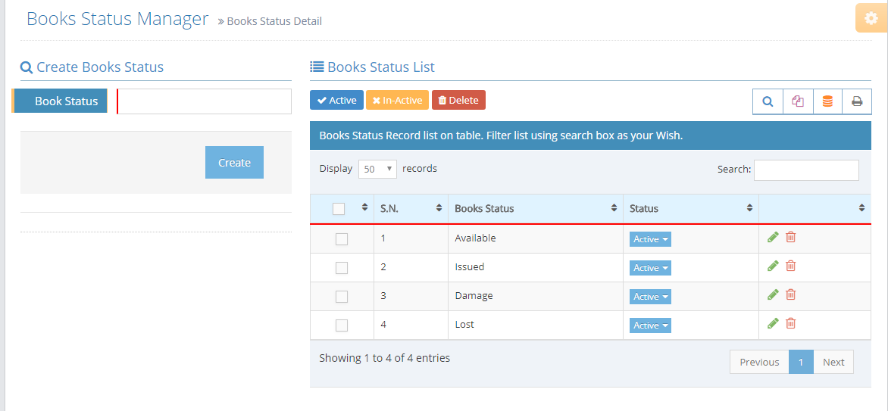This screenshot has height=411, width=888.
Task: Delete the Lost row using trash icon
Action: (791, 323)
